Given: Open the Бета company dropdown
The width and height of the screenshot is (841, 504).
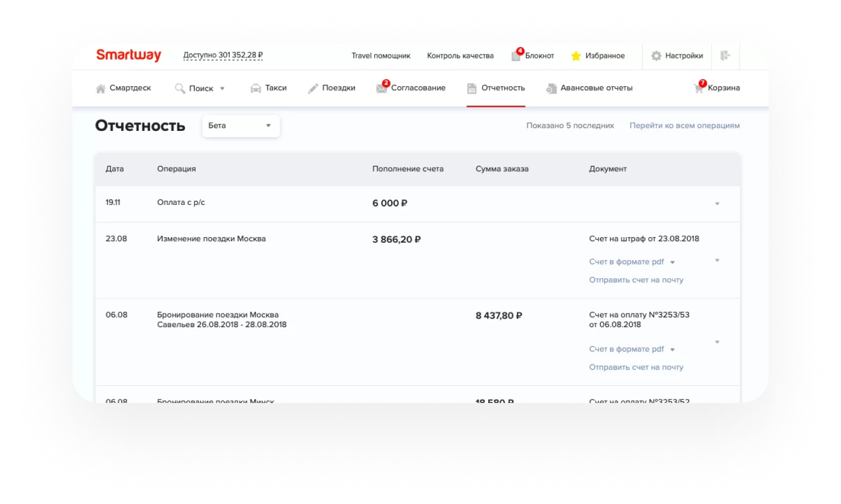Looking at the screenshot, I should pos(241,126).
